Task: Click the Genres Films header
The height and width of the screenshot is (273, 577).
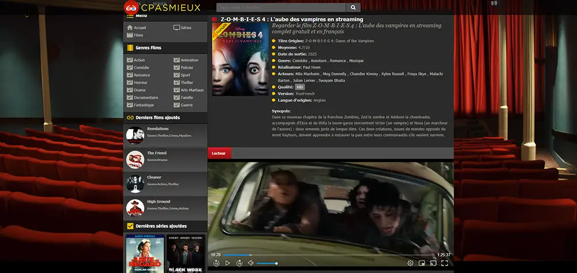Action: coord(148,48)
